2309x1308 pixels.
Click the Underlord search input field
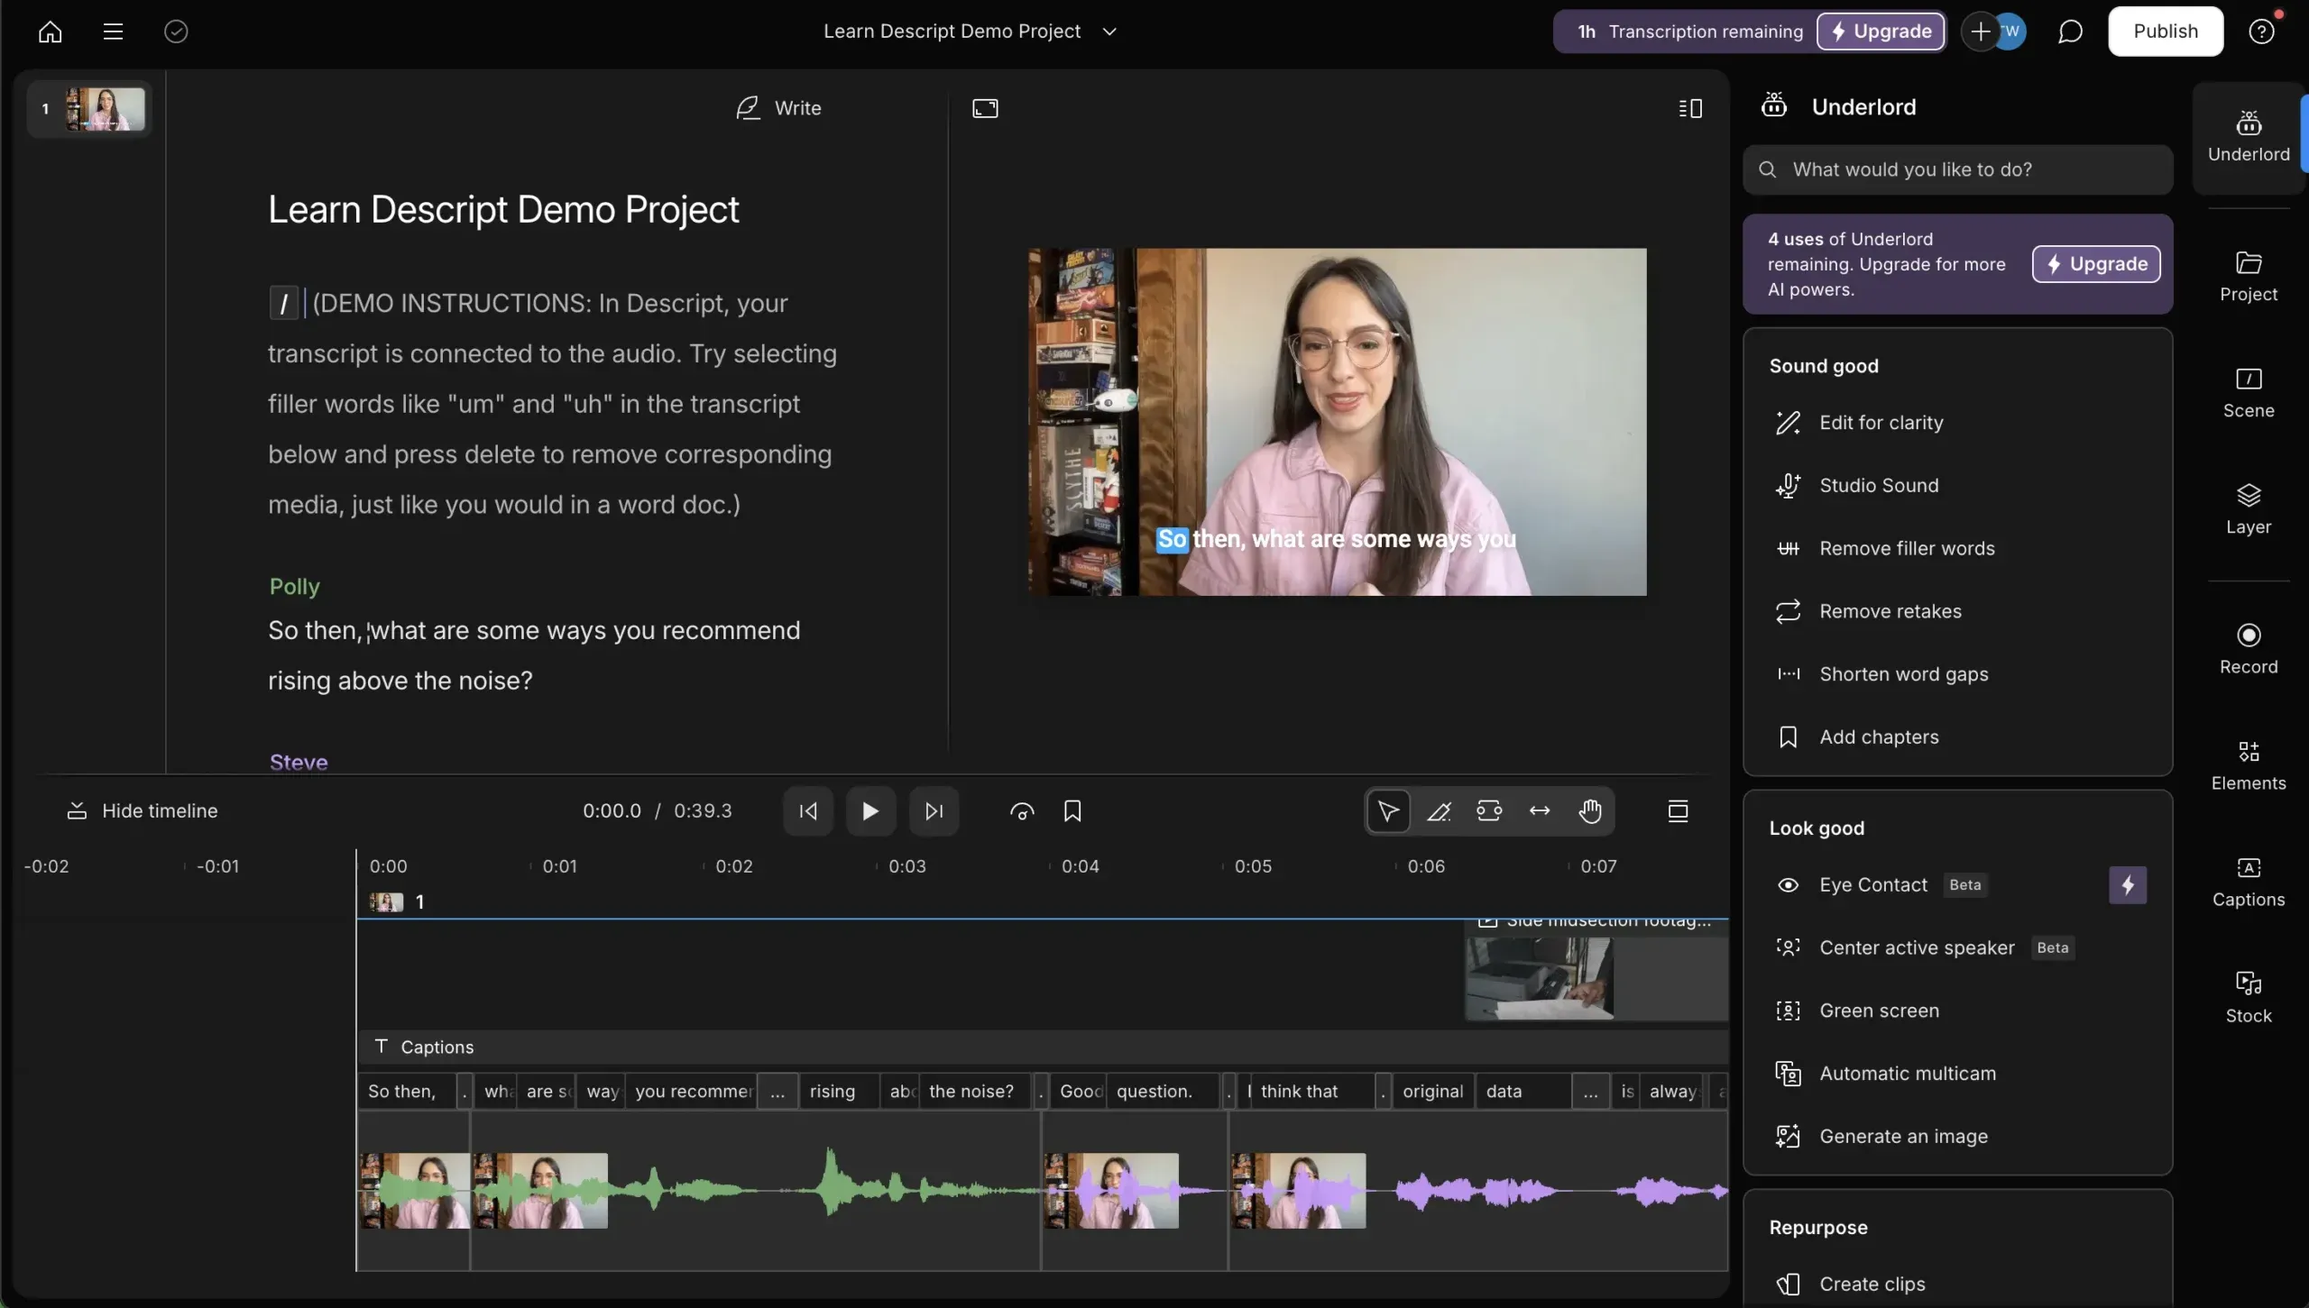click(1957, 169)
